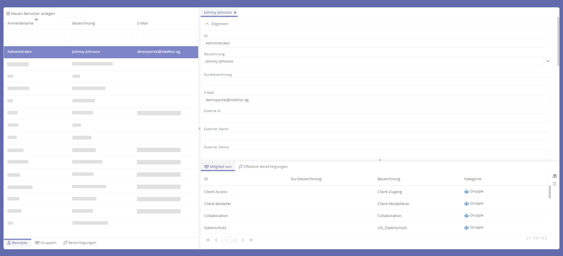Open the Benutzer tab at bottom
563x256 pixels.
point(18,243)
